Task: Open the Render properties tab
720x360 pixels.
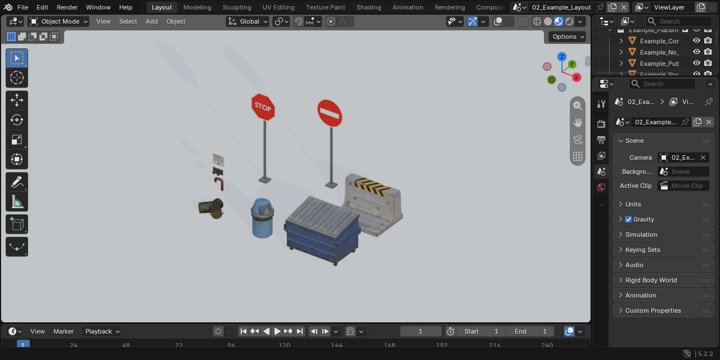Action: tap(601, 124)
